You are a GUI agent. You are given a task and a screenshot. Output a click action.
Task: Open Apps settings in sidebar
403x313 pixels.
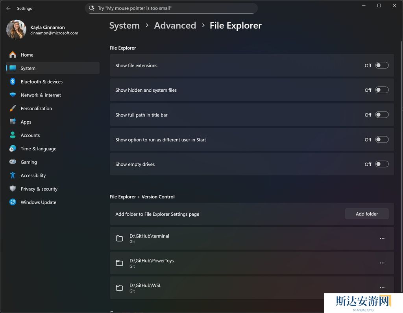pos(26,122)
